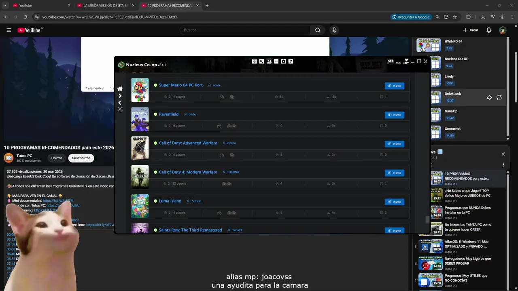Install Super Mario 64 PC Port
Screen dimensions: 518x291
tap(394, 86)
